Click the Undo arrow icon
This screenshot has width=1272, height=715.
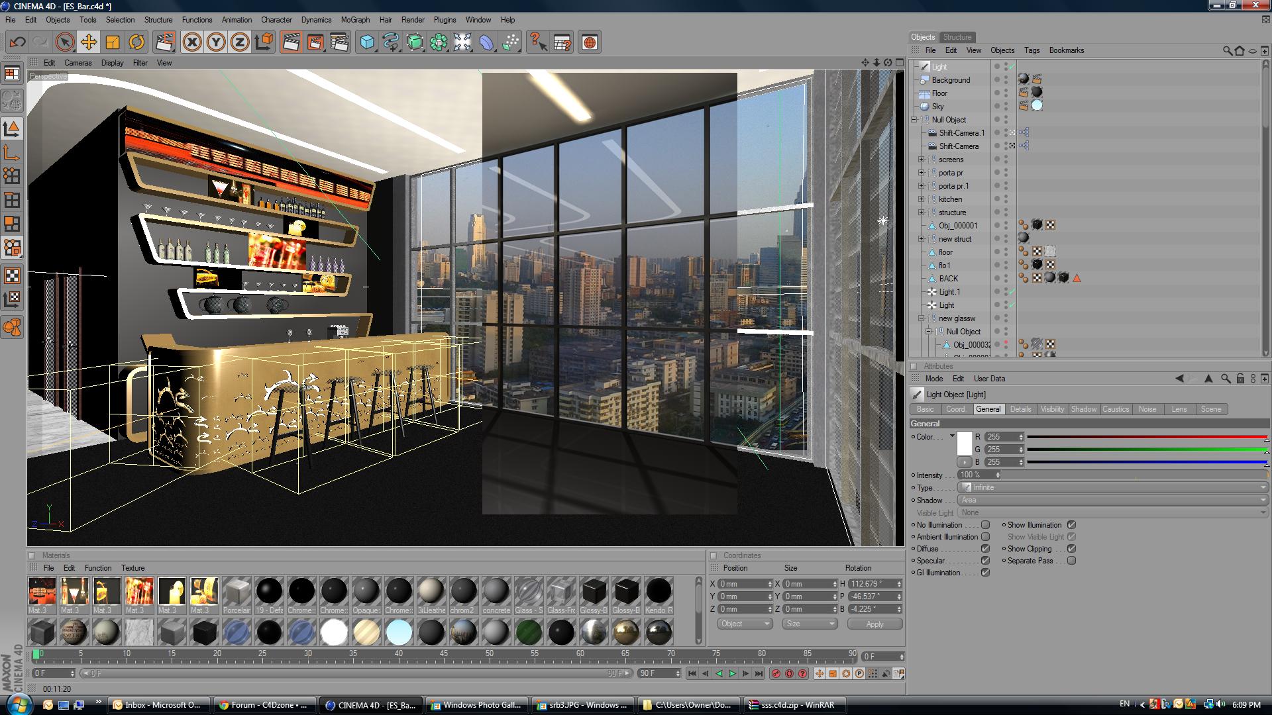[x=17, y=42]
